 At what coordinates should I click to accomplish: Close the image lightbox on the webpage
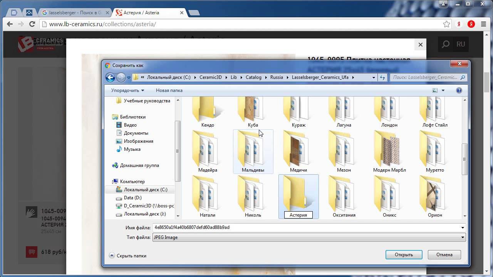(421, 45)
